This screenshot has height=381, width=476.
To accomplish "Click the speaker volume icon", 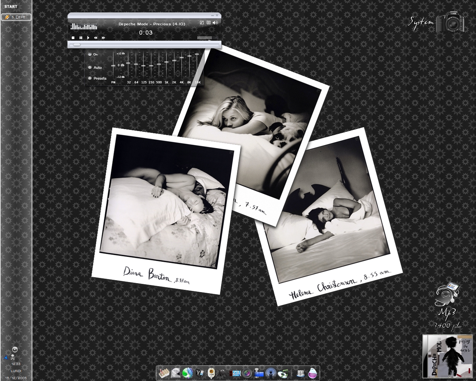I will coord(215,23).
